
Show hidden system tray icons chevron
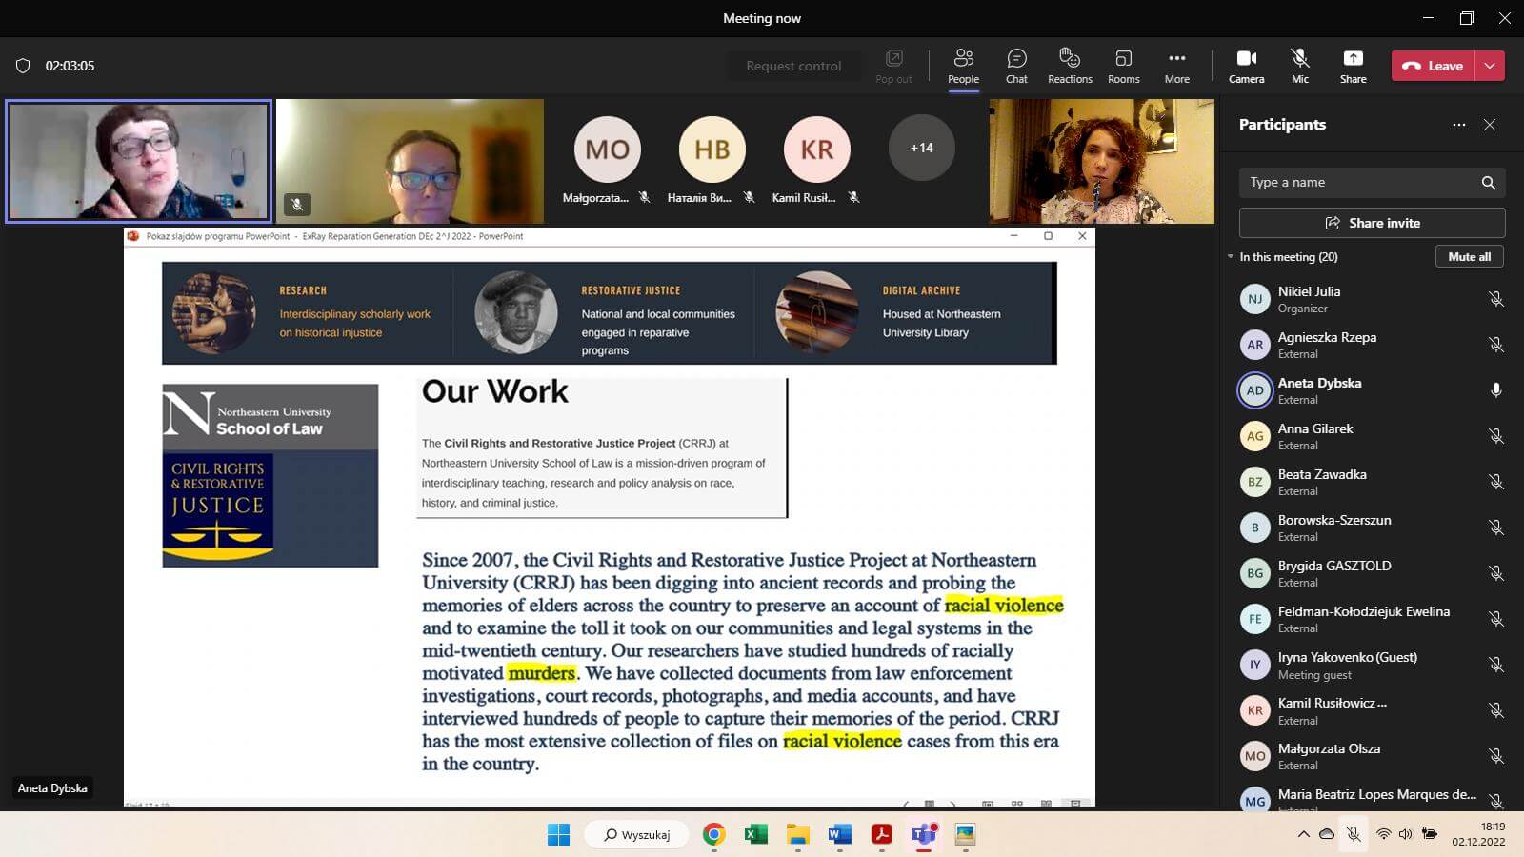[x=1303, y=834]
